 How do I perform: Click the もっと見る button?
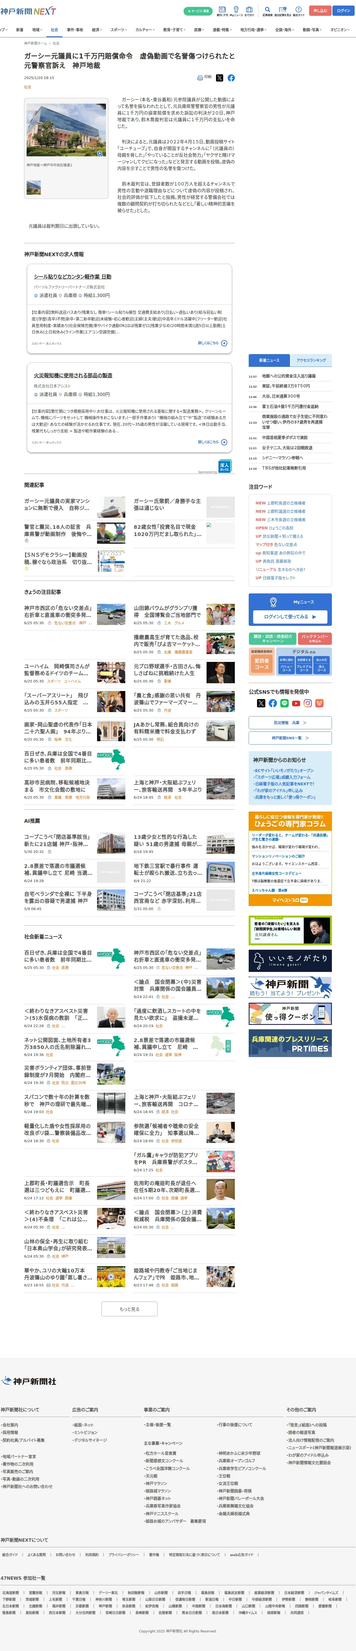click(x=129, y=1309)
